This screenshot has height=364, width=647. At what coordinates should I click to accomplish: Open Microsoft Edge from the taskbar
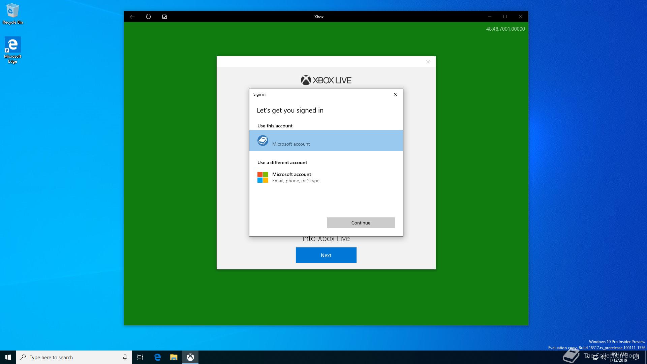tap(157, 357)
